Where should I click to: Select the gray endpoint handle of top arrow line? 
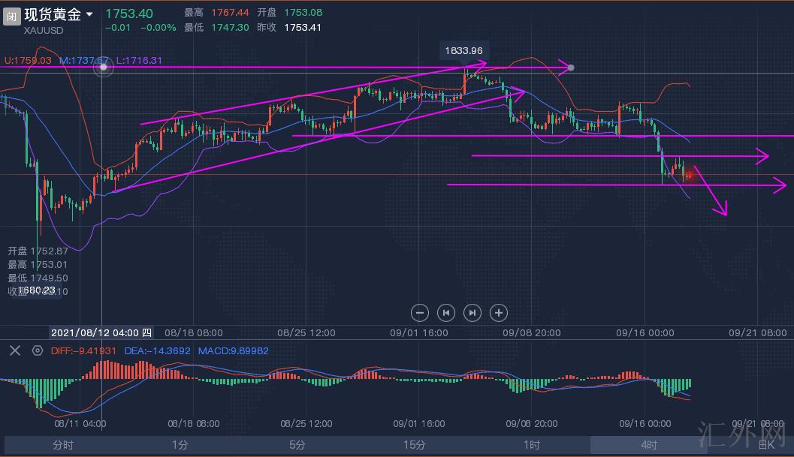point(571,68)
